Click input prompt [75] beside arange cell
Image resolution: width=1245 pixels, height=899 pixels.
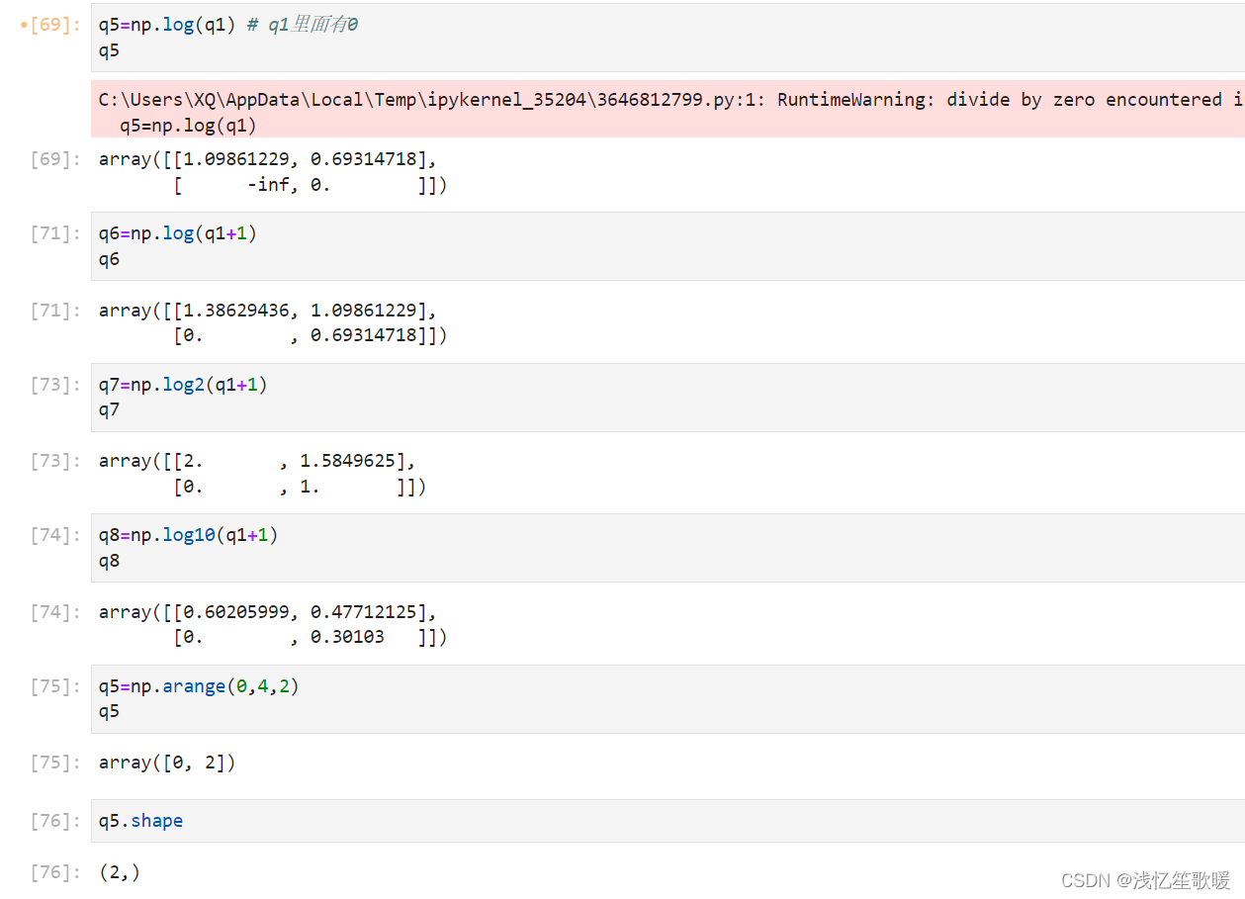(x=56, y=686)
